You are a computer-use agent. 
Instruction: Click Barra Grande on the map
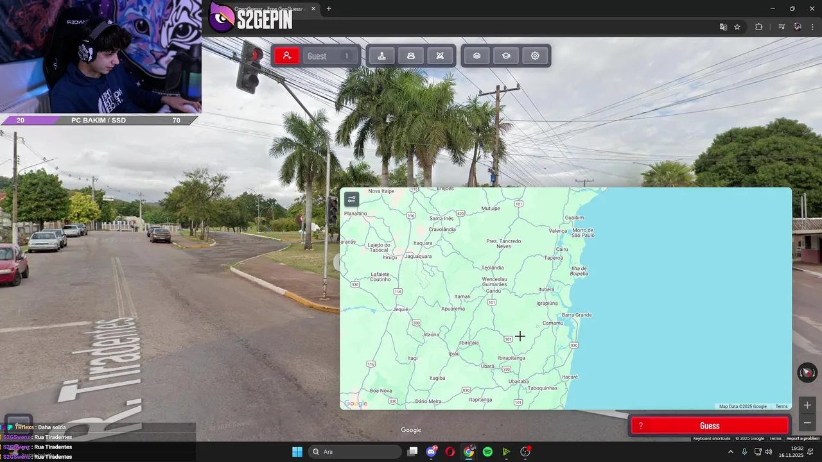577,315
